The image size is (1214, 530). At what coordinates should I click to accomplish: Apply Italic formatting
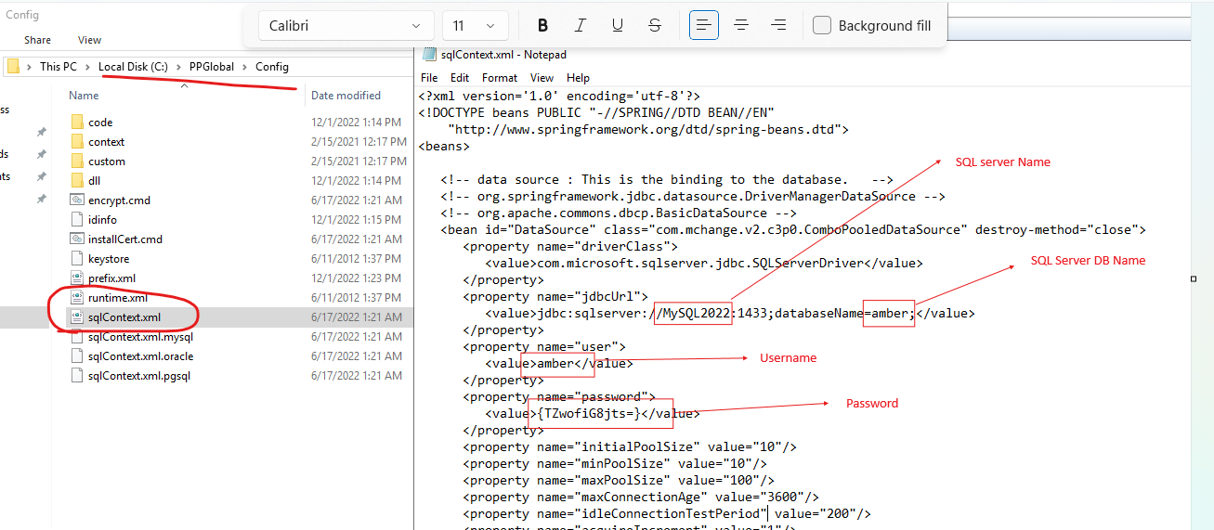[x=581, y=25]
